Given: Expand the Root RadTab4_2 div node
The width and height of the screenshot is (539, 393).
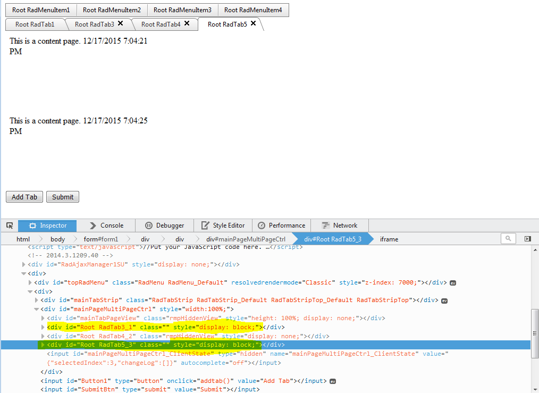Looking at the screenshot, I should click(x=43, y=336).
